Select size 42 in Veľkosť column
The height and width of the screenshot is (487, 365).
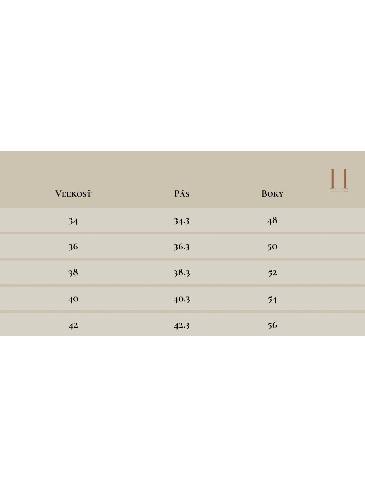click(73, 325)
